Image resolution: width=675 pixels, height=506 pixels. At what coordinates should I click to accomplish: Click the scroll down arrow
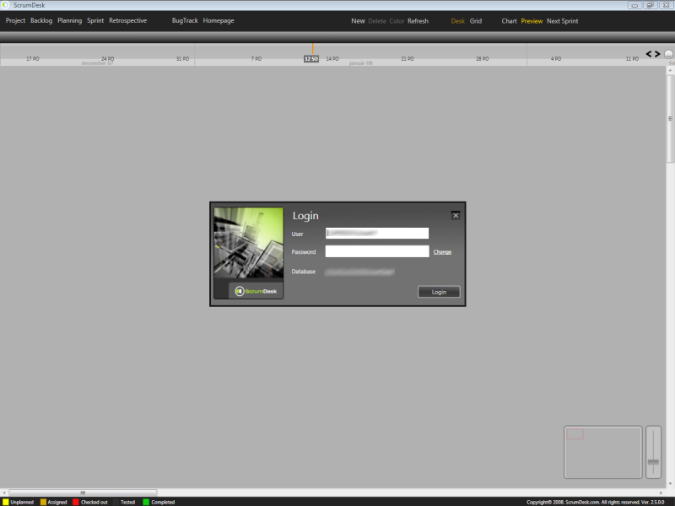670,484
